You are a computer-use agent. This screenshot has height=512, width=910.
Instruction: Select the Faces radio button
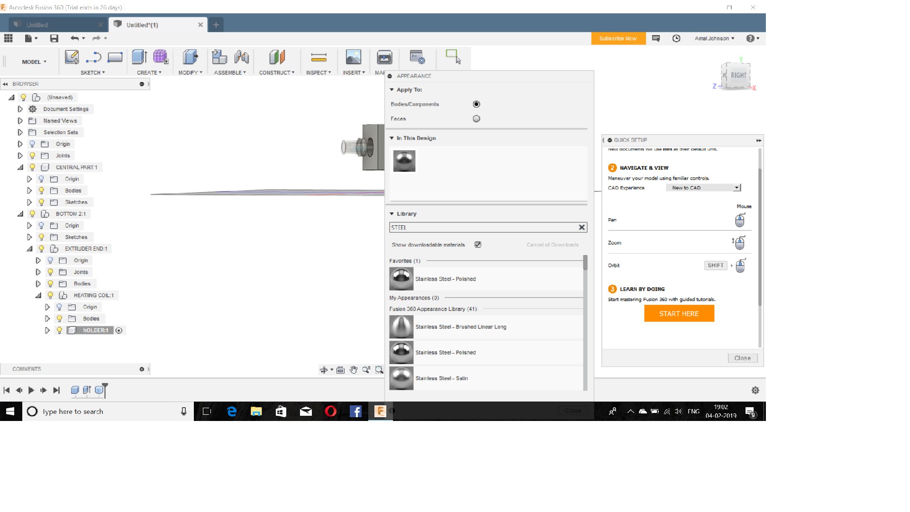(x=476, y=119)
